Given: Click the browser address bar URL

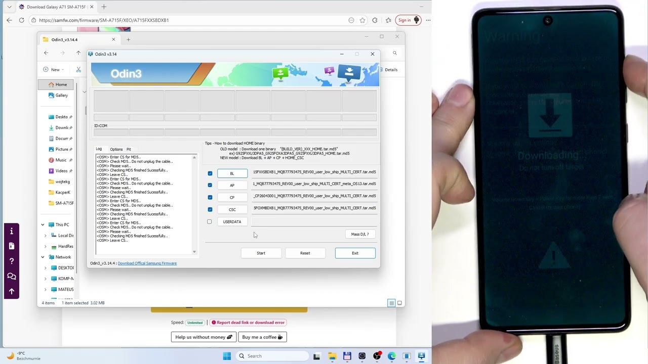Looking at the screenshot, I should (104, 20).
